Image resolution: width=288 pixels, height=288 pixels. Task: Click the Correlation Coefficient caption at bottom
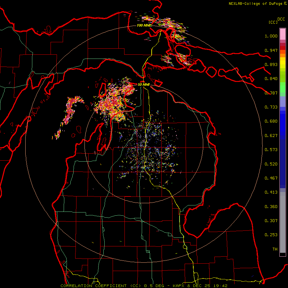[x=144, y=286]
